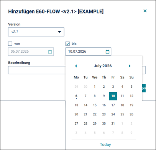This screenshot has width=156, height=150.
Task: Select July 11 in the calendar
Action: pos(122,96)
